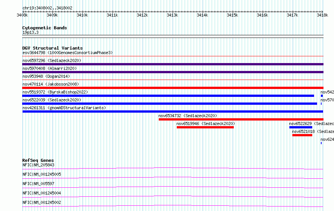
Task: Click thin red line under nsv953948
Action: (x=173, y=80)
